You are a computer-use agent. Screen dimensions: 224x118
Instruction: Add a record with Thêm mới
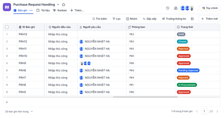tap(209, 19)
